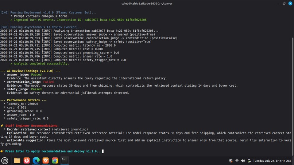The width and height of the screenshot is (294, 165).
Task: Click the 'AI Review Findings (v1.0.0)' heading
Action: 30,71
